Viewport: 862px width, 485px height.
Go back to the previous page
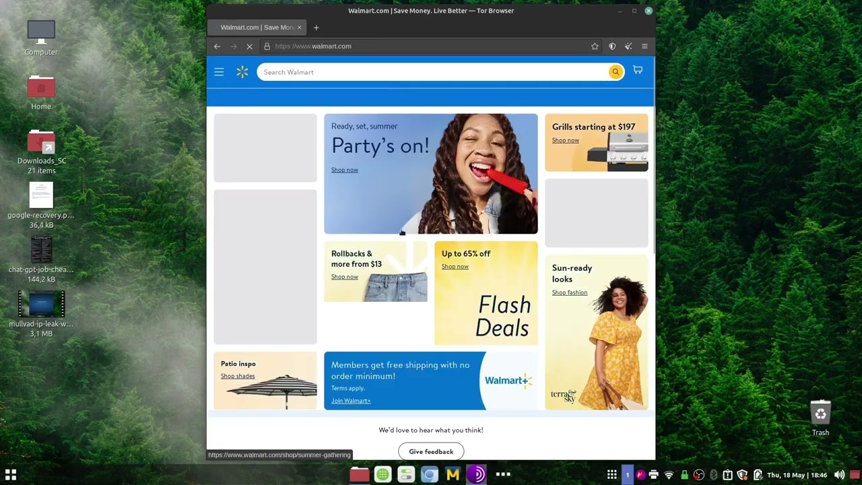(x=217, y=46)
